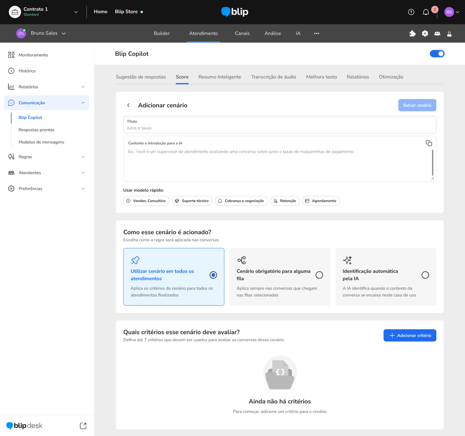Expand the Contrato 1 dropdown chevron
Image resolution: width=465 pixels, height=436 pixels.
[76, 12]
